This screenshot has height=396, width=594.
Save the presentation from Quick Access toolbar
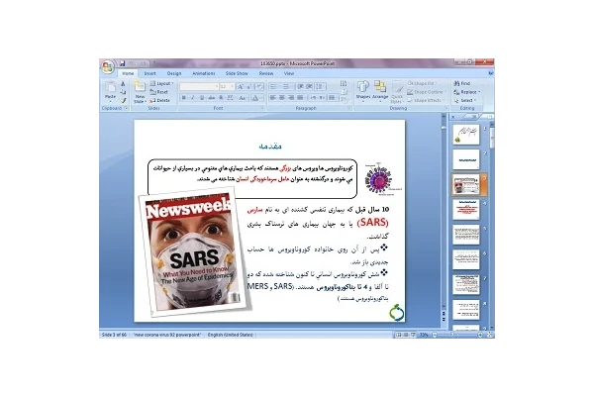point(123,63)
